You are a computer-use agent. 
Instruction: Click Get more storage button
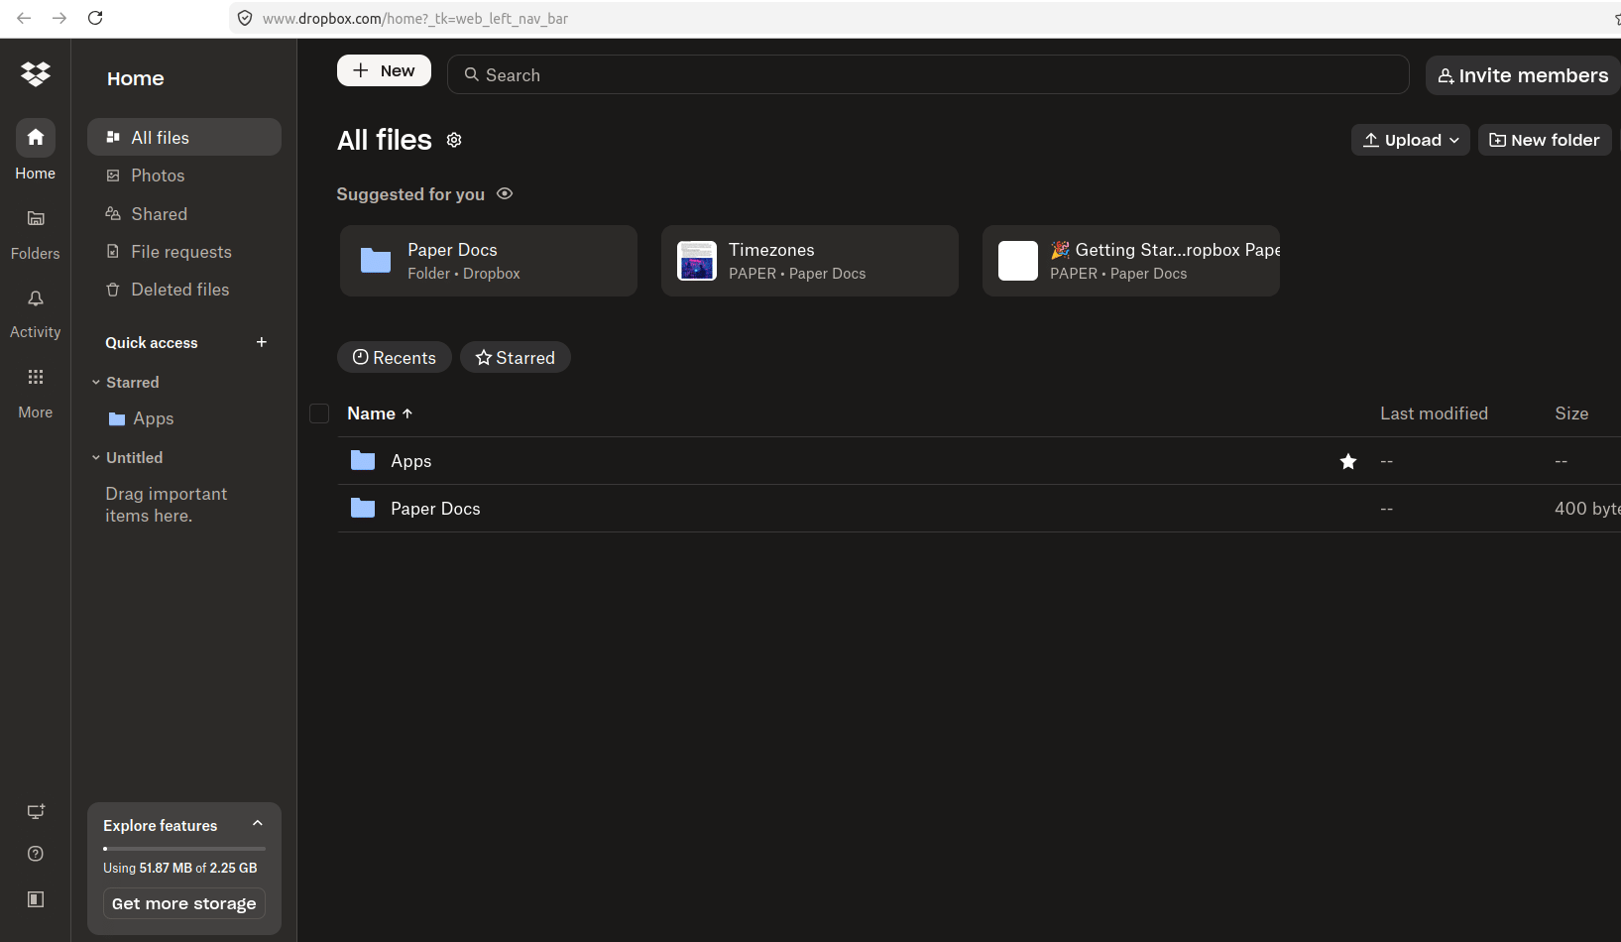(x=184, y=903)
